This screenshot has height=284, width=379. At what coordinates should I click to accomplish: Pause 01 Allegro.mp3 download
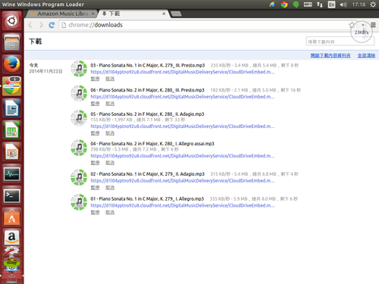[x=95, y=212]
